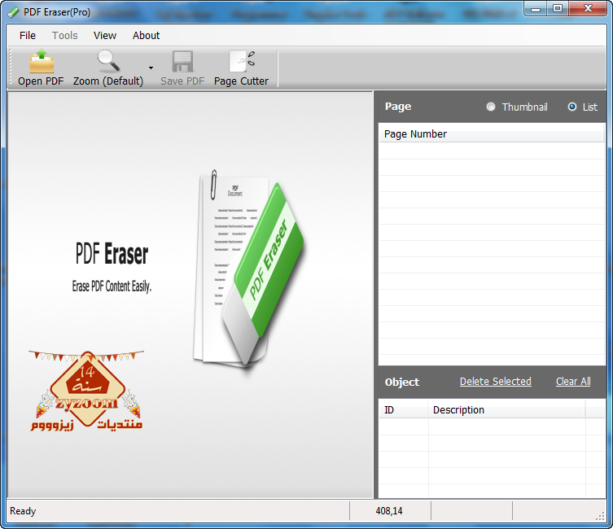Click the Zoom (Default) magnifier icon
Viewport: 613px width, 529px height.
[109, 61]
